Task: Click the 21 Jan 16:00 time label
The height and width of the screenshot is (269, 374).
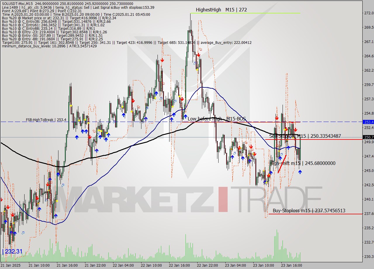Action: 67,265
